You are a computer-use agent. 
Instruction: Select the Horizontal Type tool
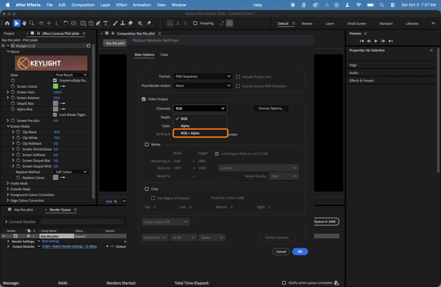click(x=105, y=23)
